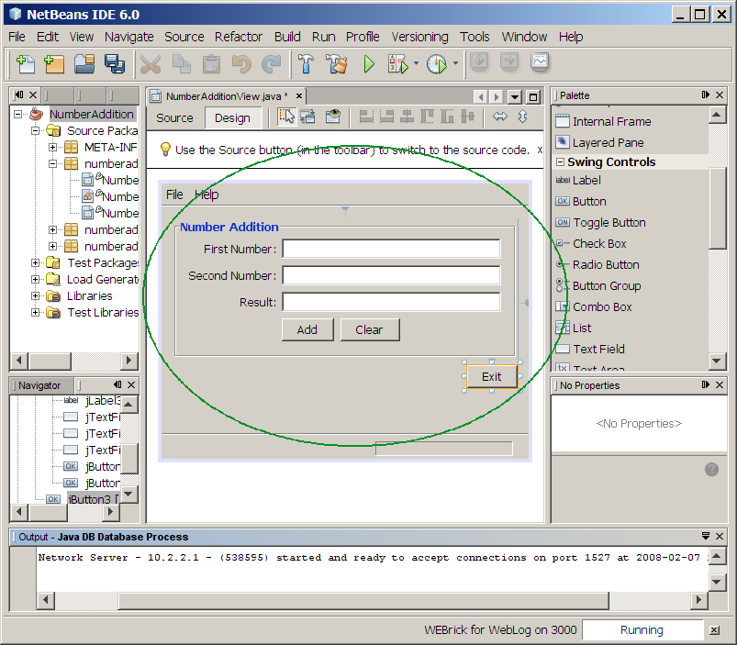Pick Check Box from the Palette
Viewport: 737px width, 645px height.
tap(591, 244)
